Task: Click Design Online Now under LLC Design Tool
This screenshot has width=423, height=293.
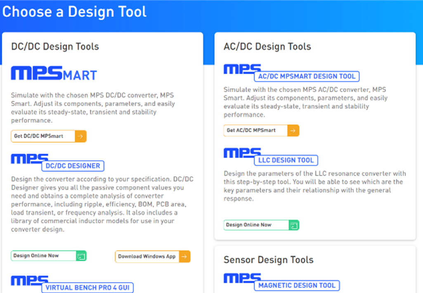Action: coord(261,225)
